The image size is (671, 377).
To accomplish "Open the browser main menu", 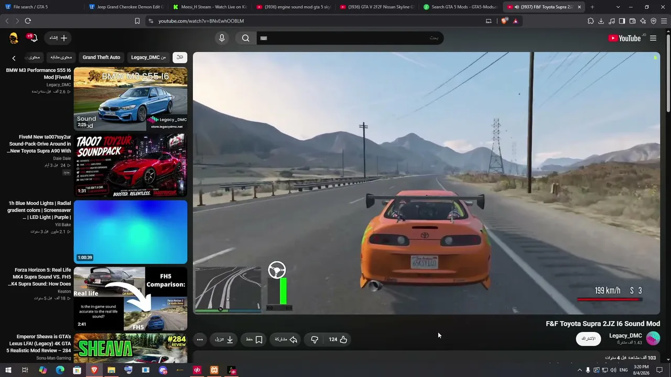I will pos(664,21).
